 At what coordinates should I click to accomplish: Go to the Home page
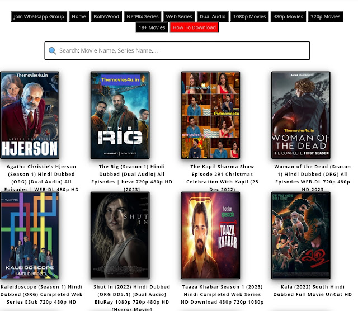click(x=79, y=16)
